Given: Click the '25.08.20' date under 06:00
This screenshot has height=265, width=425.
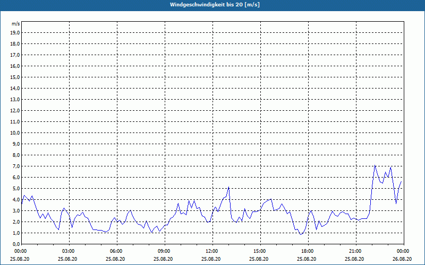Looking at the screenshot, I should pyautogui.click(x=115, y=259).
